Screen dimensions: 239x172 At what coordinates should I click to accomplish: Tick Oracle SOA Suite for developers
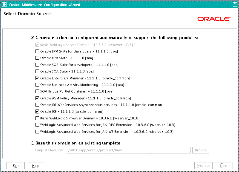point(37,65)
